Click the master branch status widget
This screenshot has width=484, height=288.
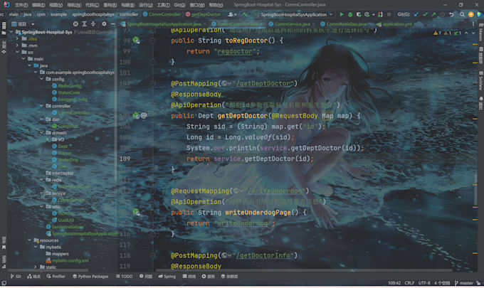pyautogui.click(x=464, y=283)
